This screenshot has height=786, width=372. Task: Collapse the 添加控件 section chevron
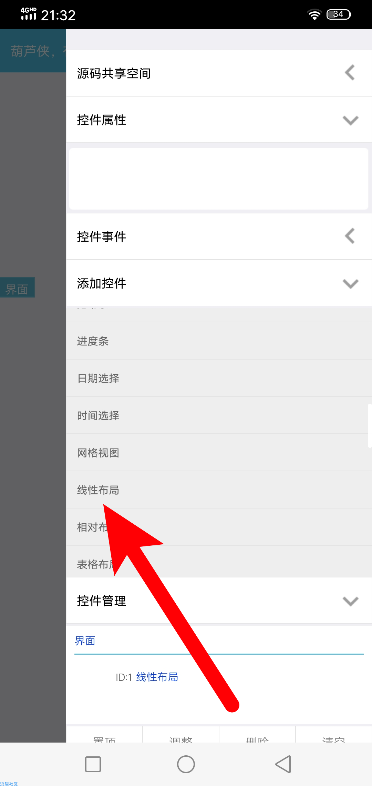tap(351, 283)
